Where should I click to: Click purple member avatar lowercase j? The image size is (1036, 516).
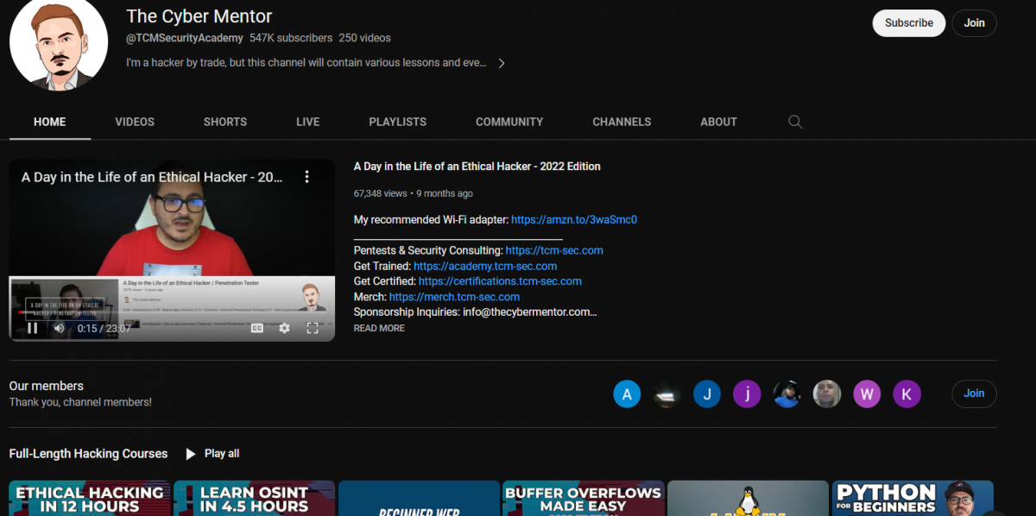747,394
